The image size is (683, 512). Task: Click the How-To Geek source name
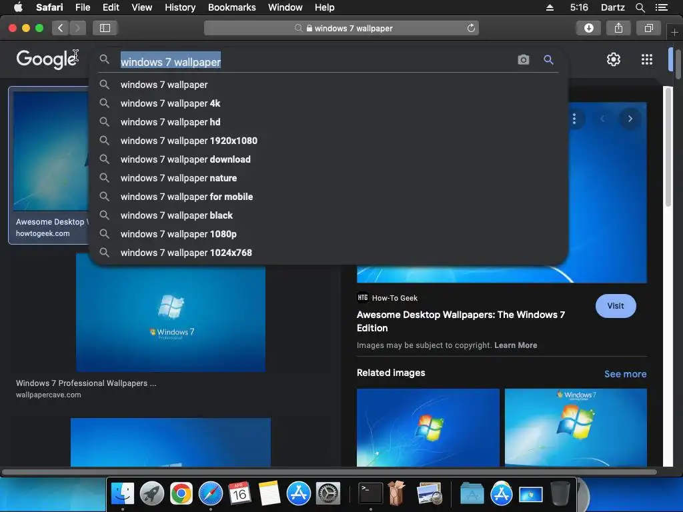[395, 298]
